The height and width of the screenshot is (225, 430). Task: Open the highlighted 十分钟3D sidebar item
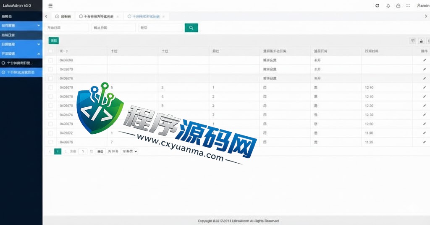pos(21,72)
